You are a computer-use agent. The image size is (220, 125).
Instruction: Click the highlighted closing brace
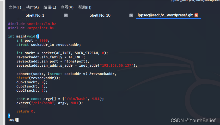point(9,115)
